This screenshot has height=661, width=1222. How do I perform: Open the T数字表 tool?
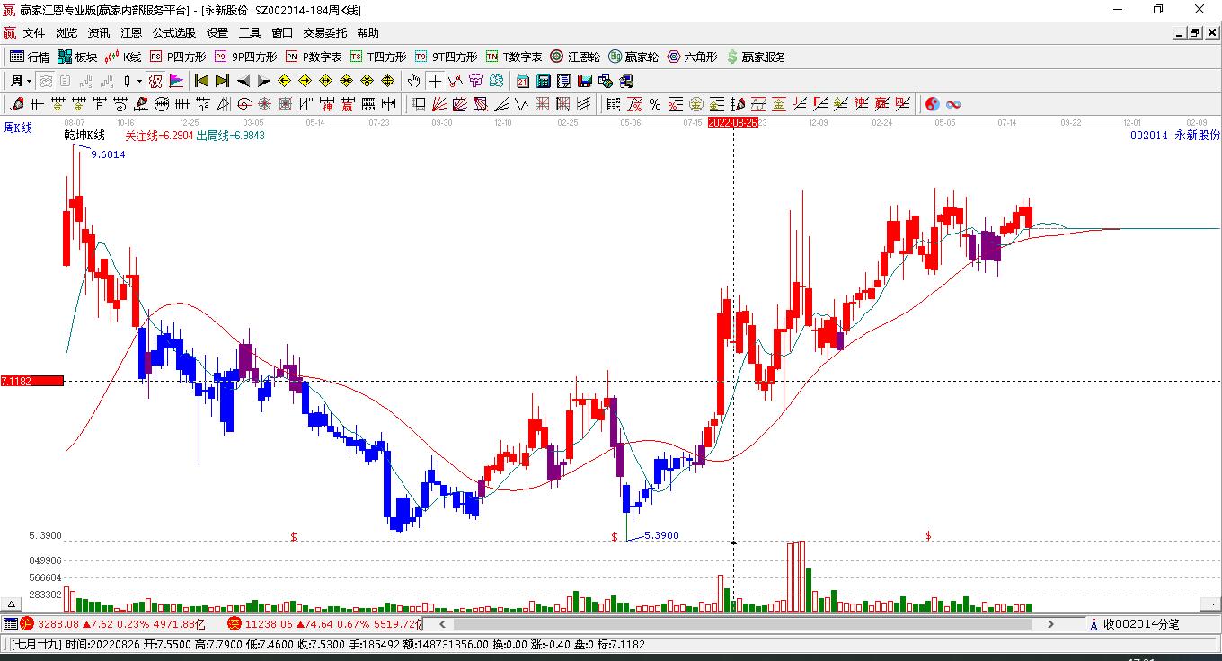click(514, 57)
